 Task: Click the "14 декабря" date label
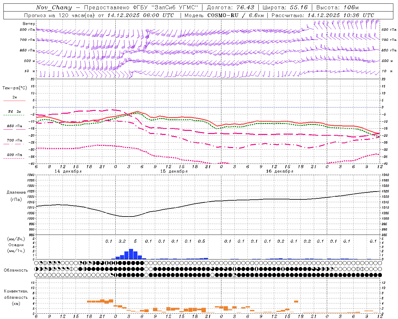coord(68,171)
